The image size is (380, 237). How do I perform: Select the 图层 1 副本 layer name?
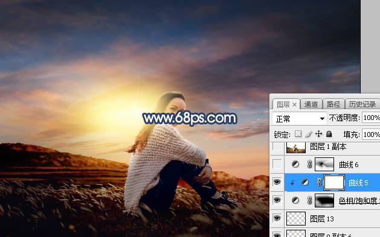click(328, 147)
